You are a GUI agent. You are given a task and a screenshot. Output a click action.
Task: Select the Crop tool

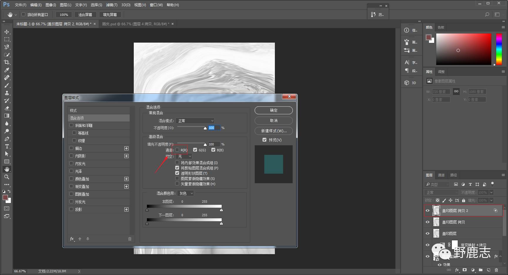coord(6,62)
